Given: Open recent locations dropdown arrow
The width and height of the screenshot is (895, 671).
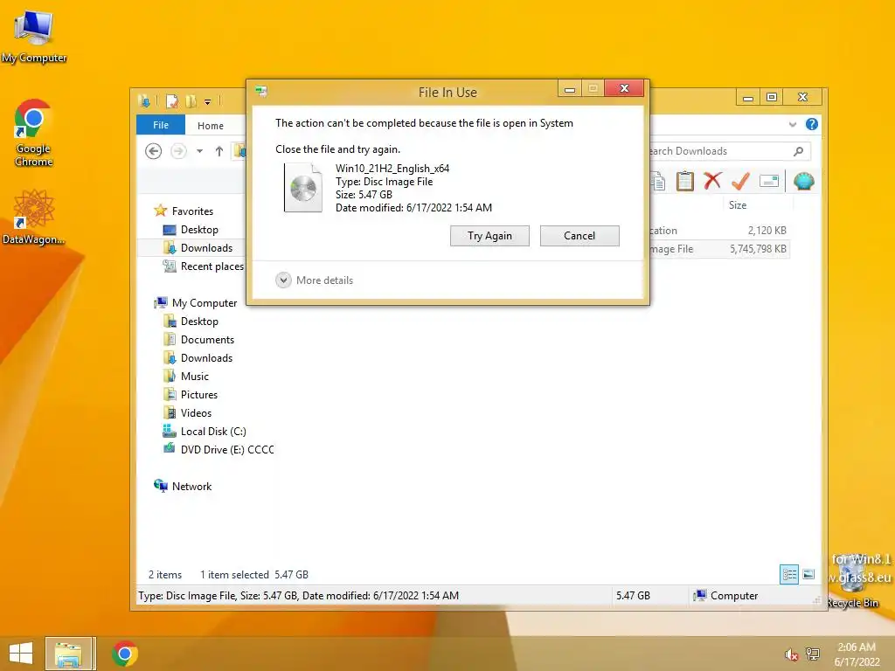Looking at the screenshot, I should click(199, 151).
